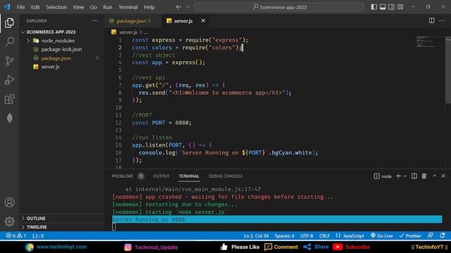This screenshot has width=451, height=253.
Task: Click the Ecommerce-app-2023 command center search
Action: 279,7
